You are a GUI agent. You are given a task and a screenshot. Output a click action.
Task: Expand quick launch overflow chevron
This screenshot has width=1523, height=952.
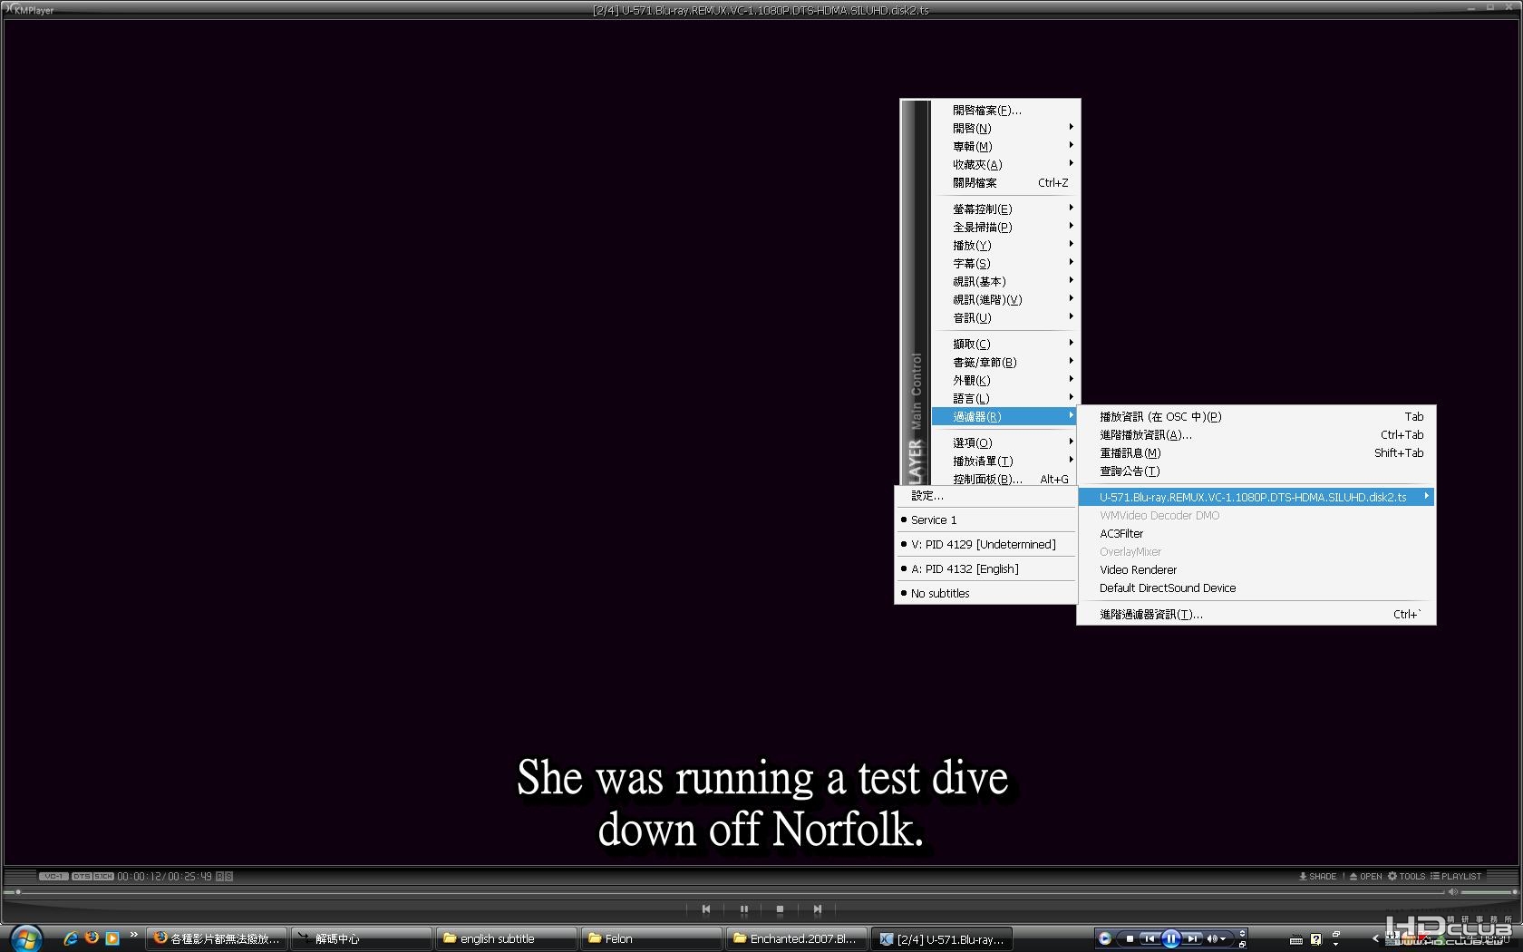(133, 935)
